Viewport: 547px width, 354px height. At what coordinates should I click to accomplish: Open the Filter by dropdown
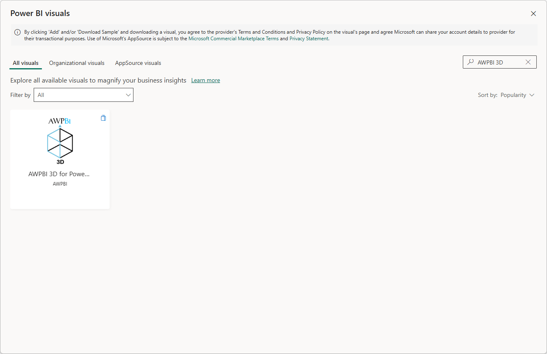[x=83, y=95]
